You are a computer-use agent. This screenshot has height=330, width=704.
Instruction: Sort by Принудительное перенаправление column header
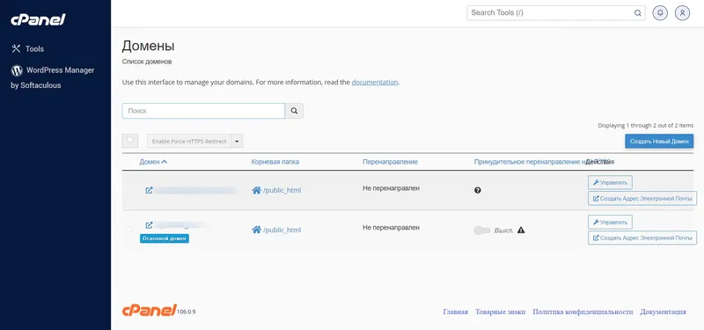(x=530, y=162)
